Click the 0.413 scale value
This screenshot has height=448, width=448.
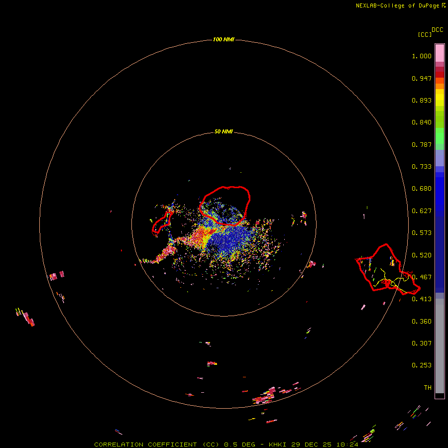pos(422,299)
